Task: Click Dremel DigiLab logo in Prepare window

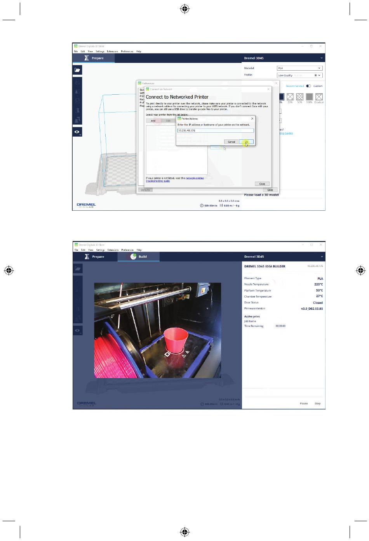Action: (86, 205)
